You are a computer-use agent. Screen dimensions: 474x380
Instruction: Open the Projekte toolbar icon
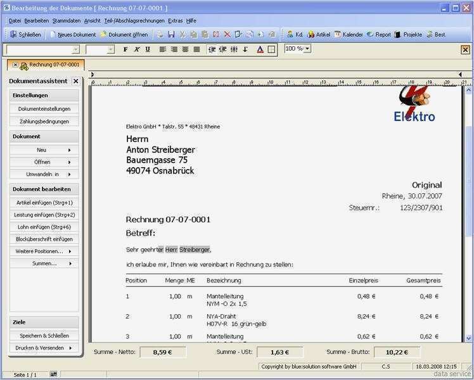tap(408, 34)
